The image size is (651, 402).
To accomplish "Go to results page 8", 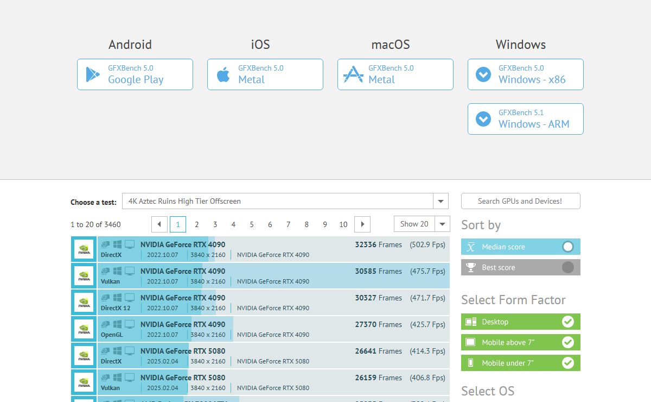I will [x=307, y=224].
